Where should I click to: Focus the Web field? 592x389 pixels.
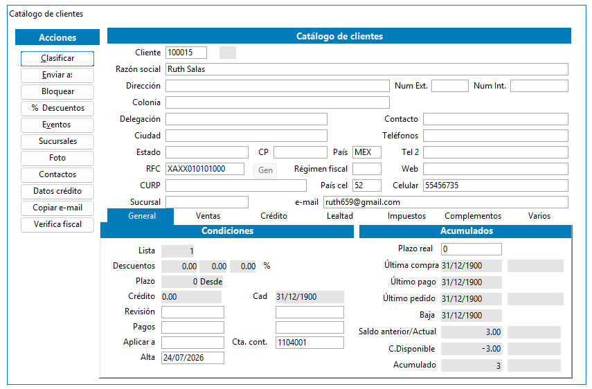click(495, 169)
